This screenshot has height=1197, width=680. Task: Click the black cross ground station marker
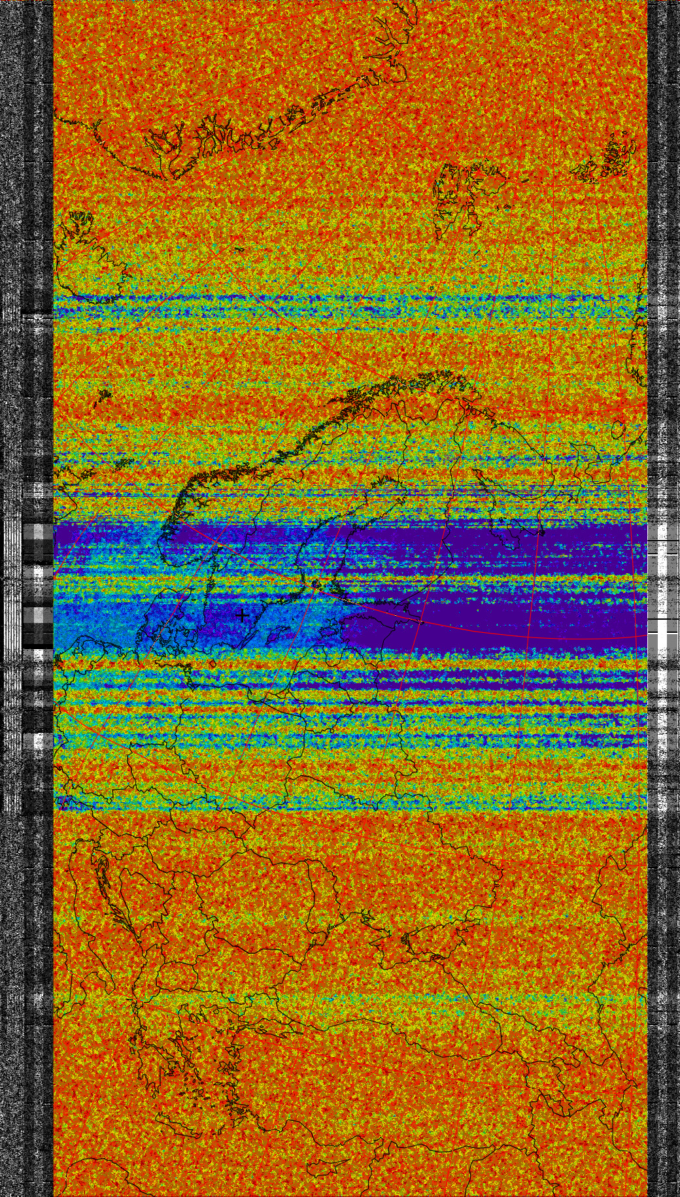coord(242,615)
